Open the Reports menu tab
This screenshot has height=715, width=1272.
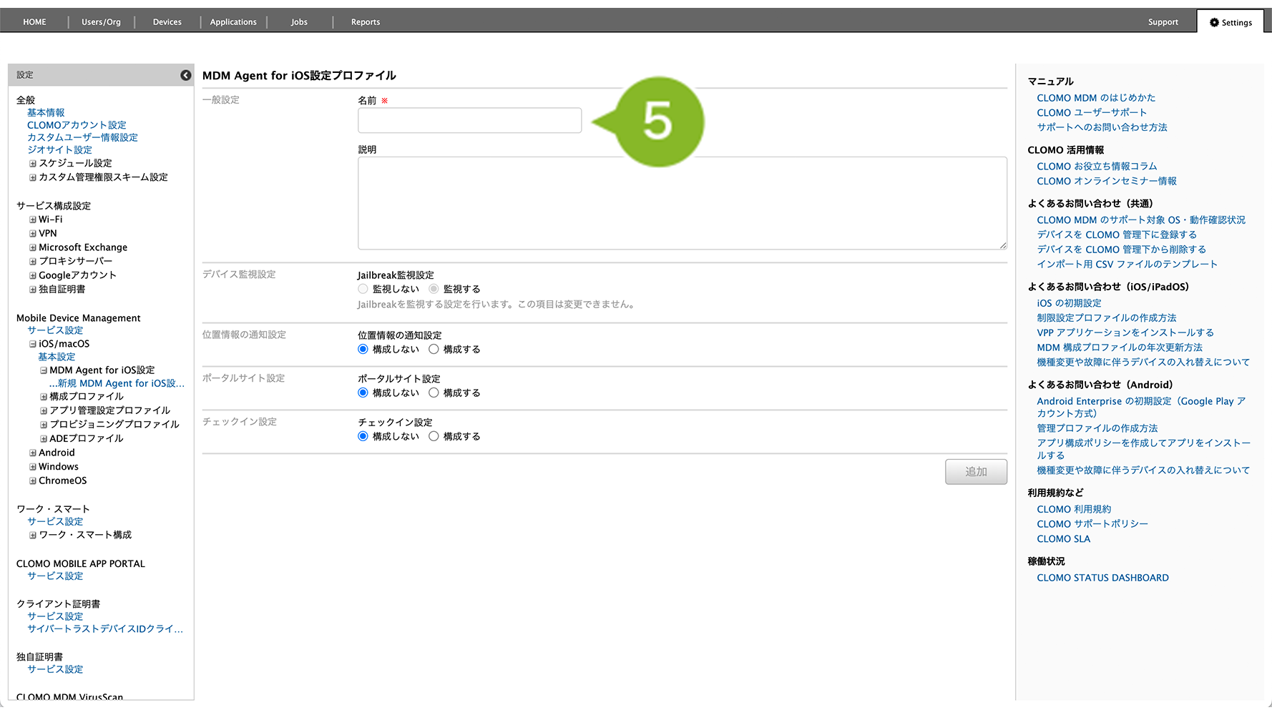365,22
